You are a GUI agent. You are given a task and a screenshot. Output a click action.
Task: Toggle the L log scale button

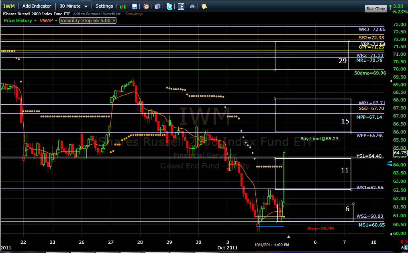pos(406,247)
